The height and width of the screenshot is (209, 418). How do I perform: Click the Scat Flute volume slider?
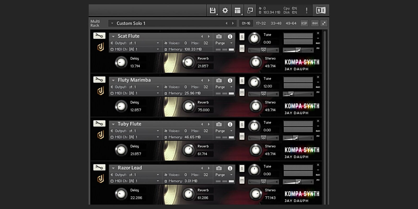(298, 50)
